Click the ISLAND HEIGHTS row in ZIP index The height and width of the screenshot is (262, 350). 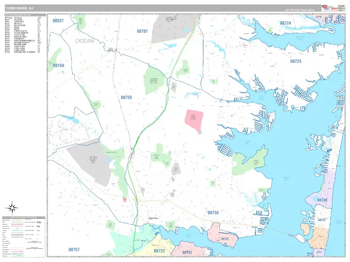[x=22, y=33]
